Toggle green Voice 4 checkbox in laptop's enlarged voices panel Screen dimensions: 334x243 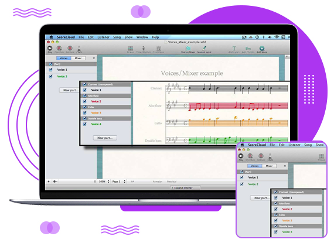(84, 124)
